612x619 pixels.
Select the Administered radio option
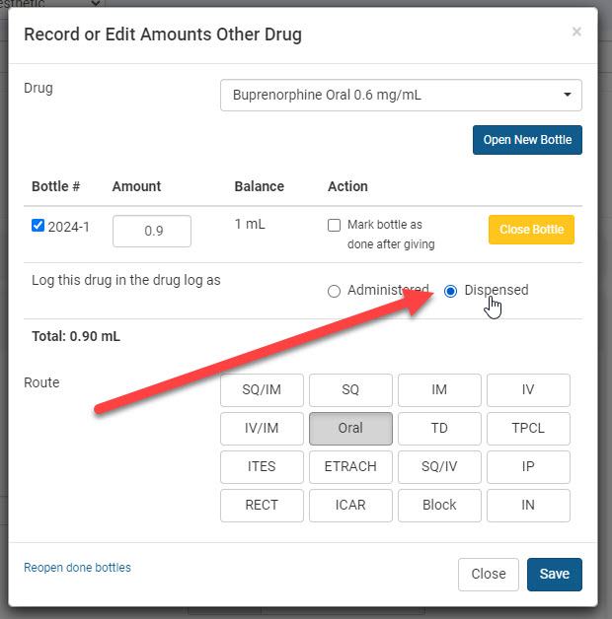(334, 291)
